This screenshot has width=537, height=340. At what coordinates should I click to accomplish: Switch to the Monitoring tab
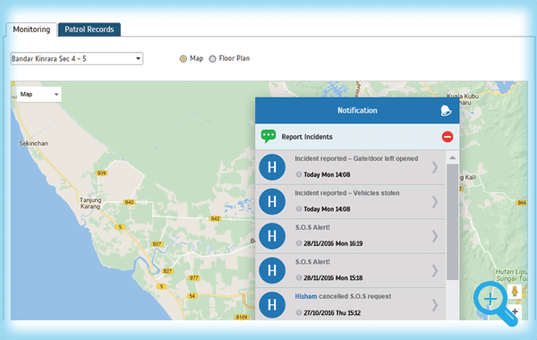point(31,30)
